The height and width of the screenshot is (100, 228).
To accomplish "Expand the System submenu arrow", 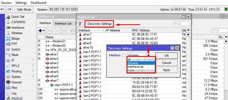I will click(x=33, y=77).
